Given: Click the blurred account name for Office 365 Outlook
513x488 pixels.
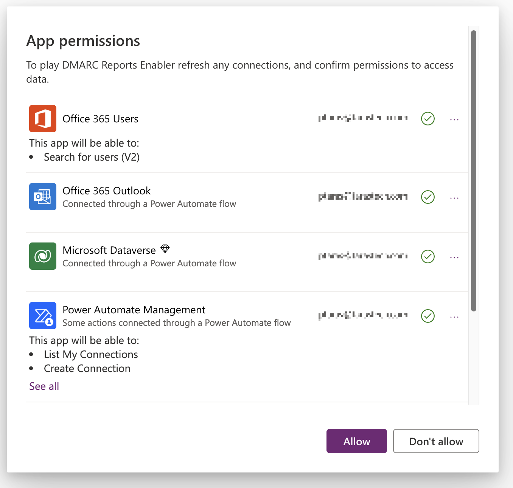Looking at the screenshot, I should pyautogui.click(x=363, y=196).
